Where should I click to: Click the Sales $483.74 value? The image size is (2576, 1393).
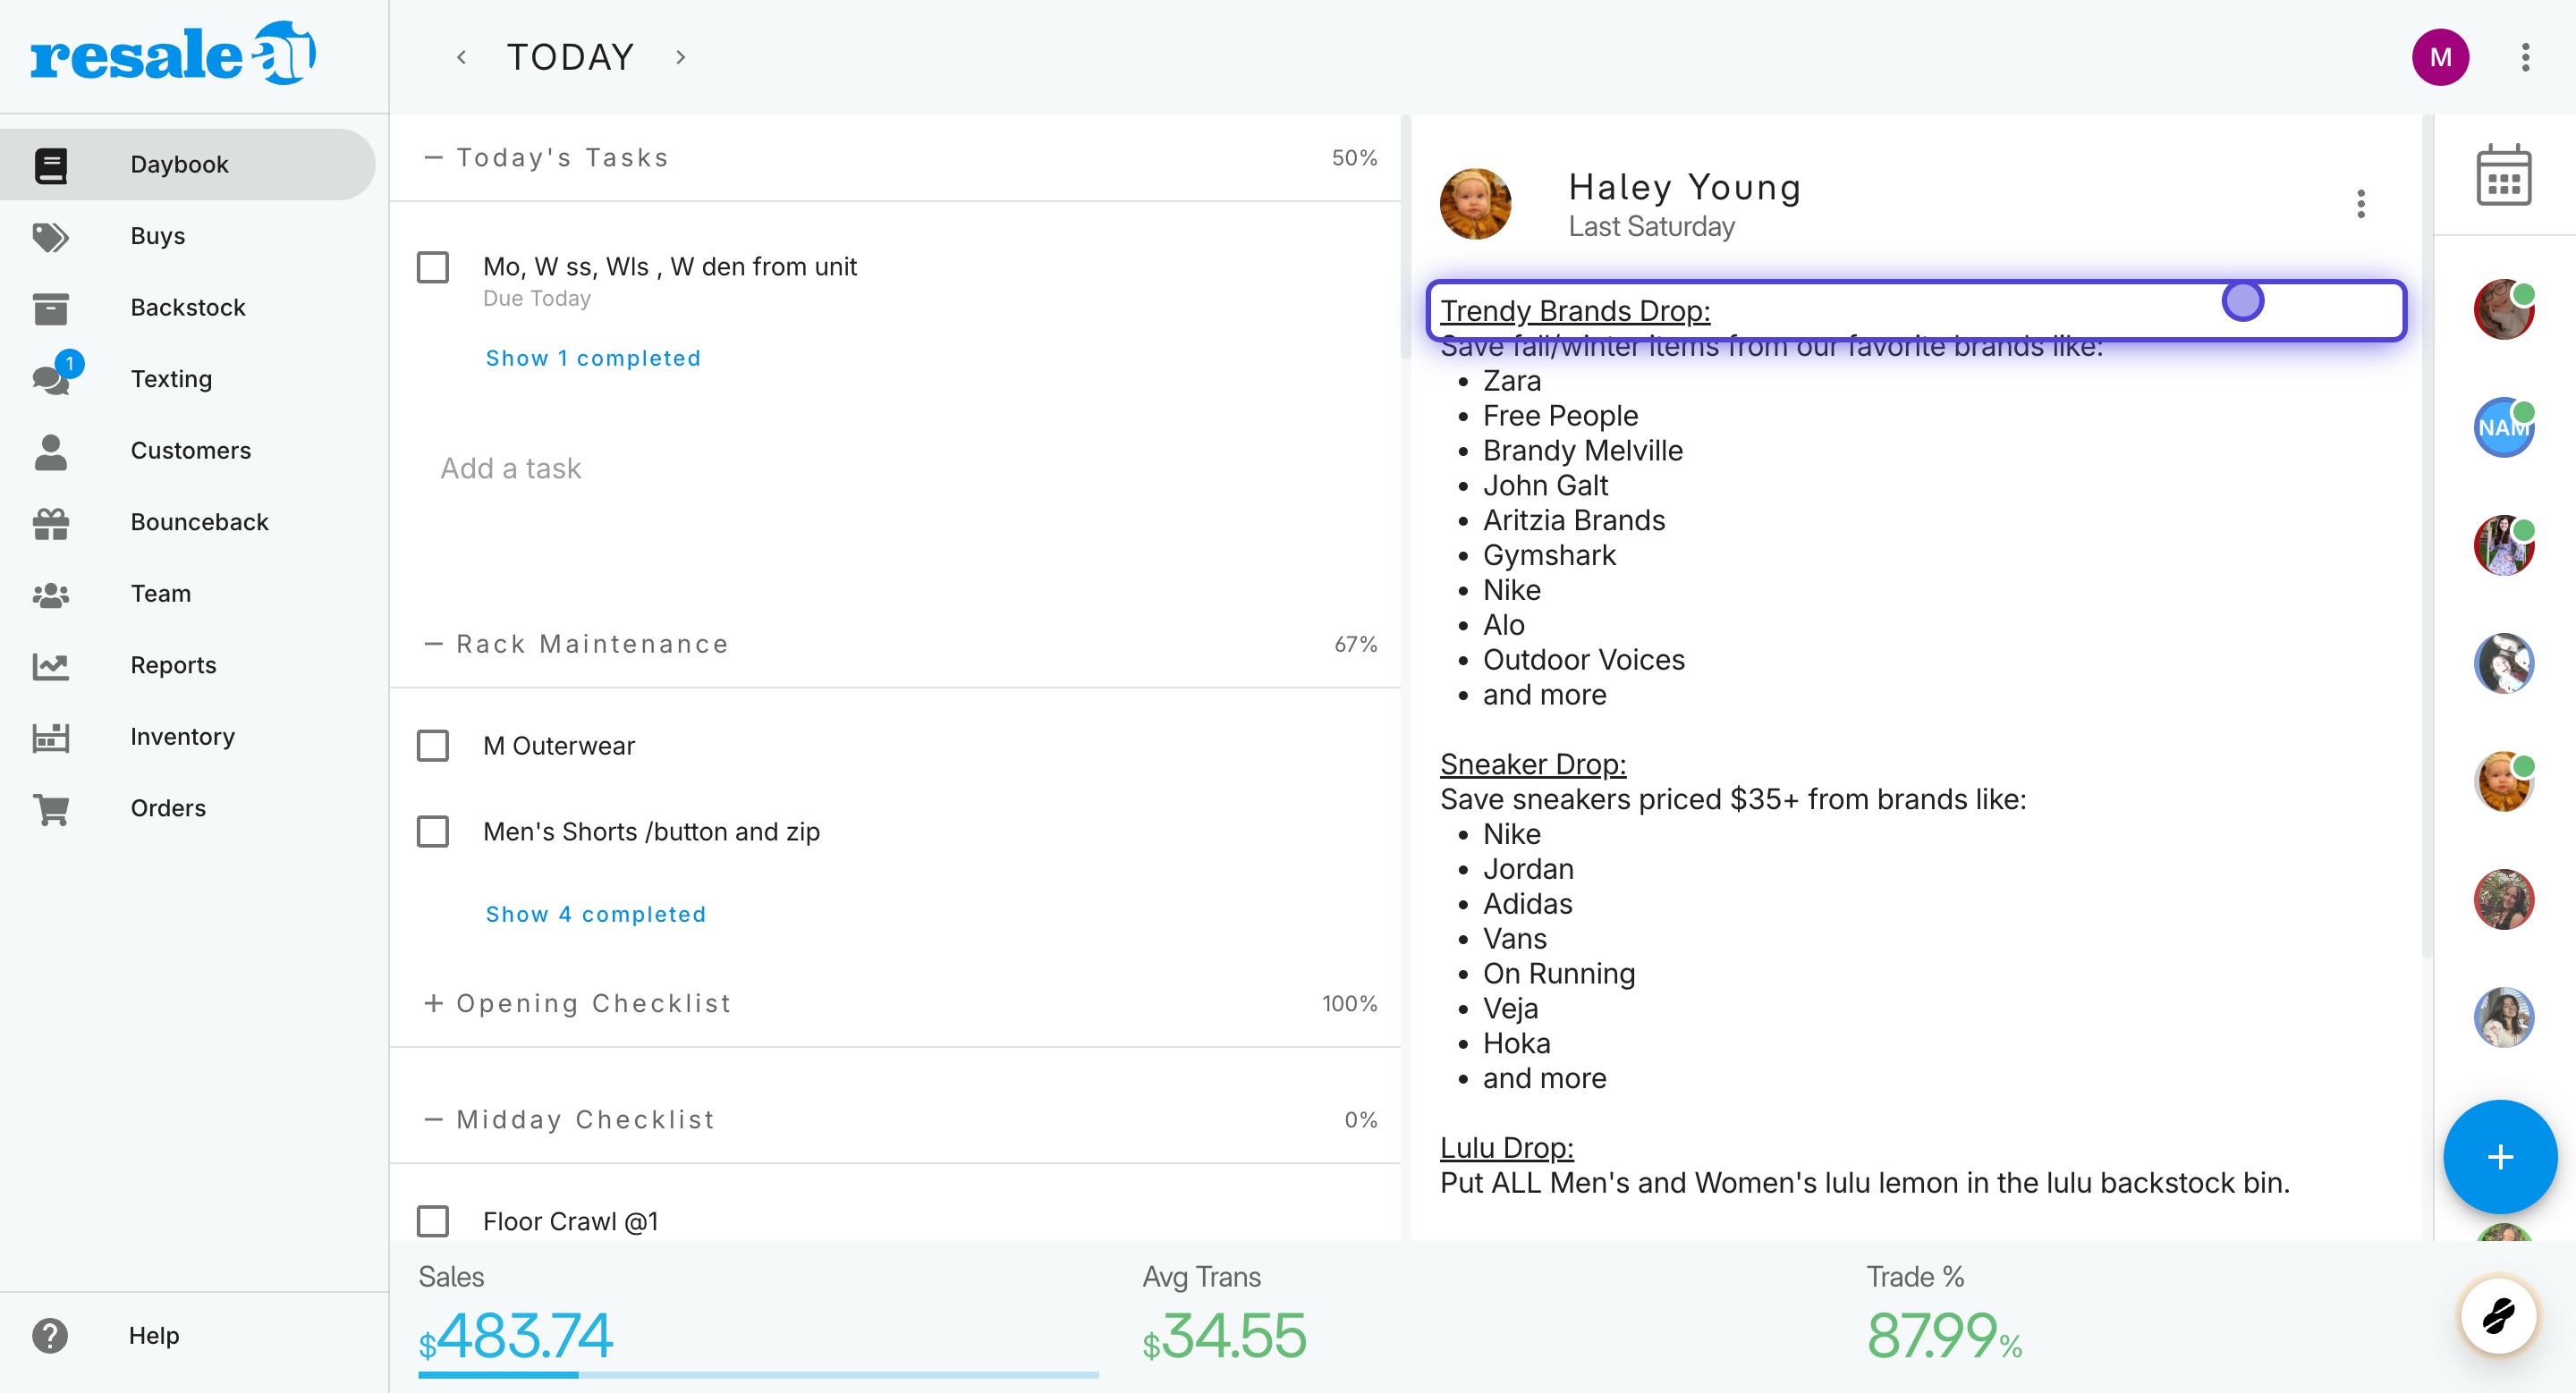(x=515, y=1336)
